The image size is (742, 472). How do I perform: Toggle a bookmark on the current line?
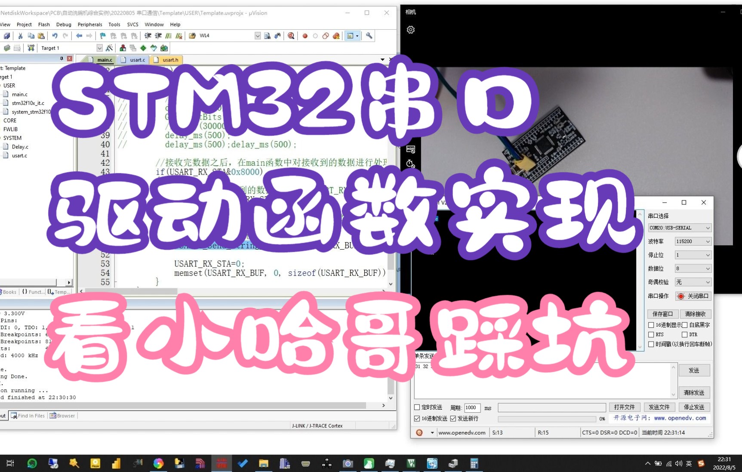tap(102, 36)
